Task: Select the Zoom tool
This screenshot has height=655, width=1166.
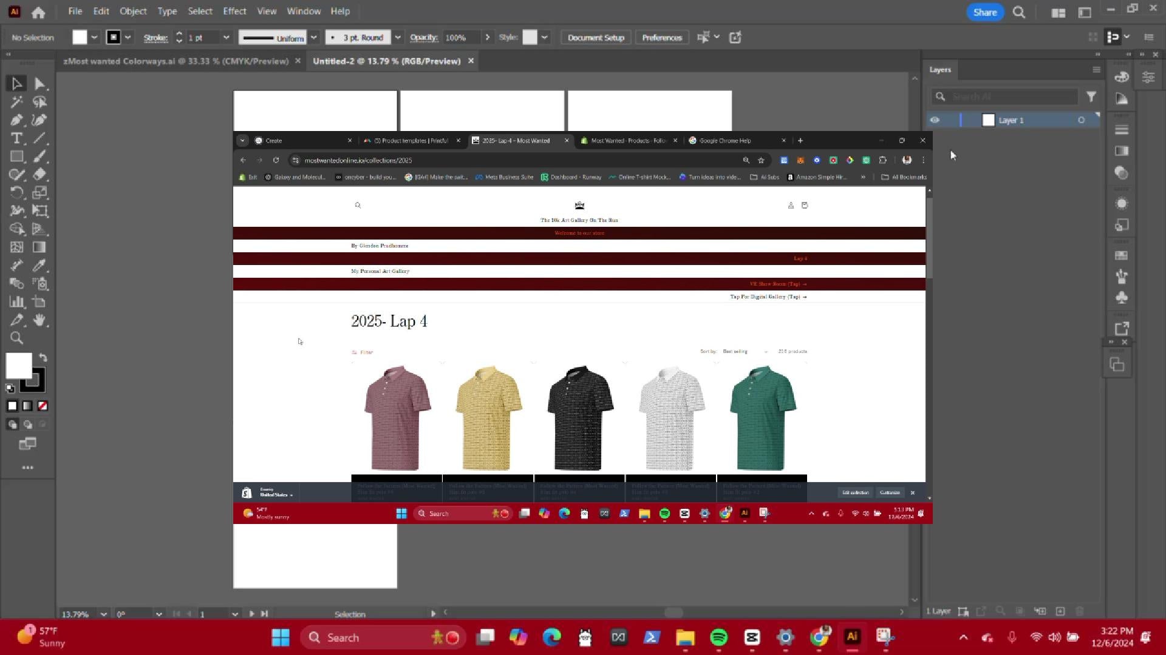Action: 16,338
